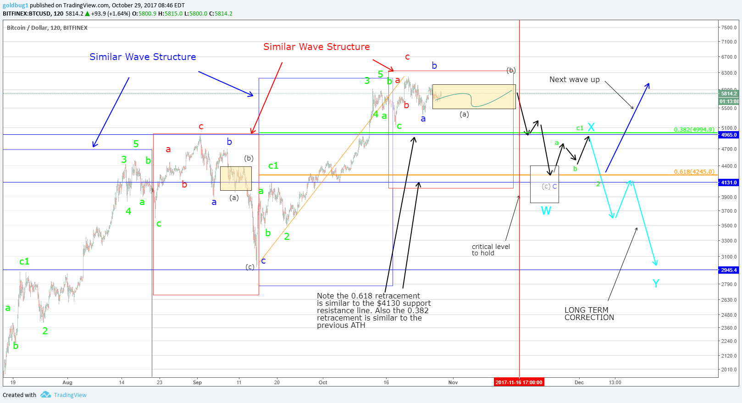Click the 3100.0 level on the price axis
Screen dimensions: 742x403
pos(729,257)
